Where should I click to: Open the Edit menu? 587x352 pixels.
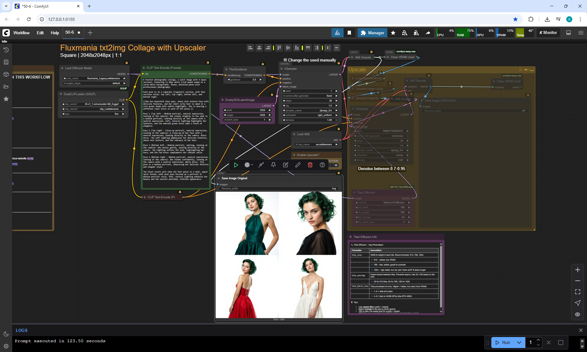click(x=40, y=33)
